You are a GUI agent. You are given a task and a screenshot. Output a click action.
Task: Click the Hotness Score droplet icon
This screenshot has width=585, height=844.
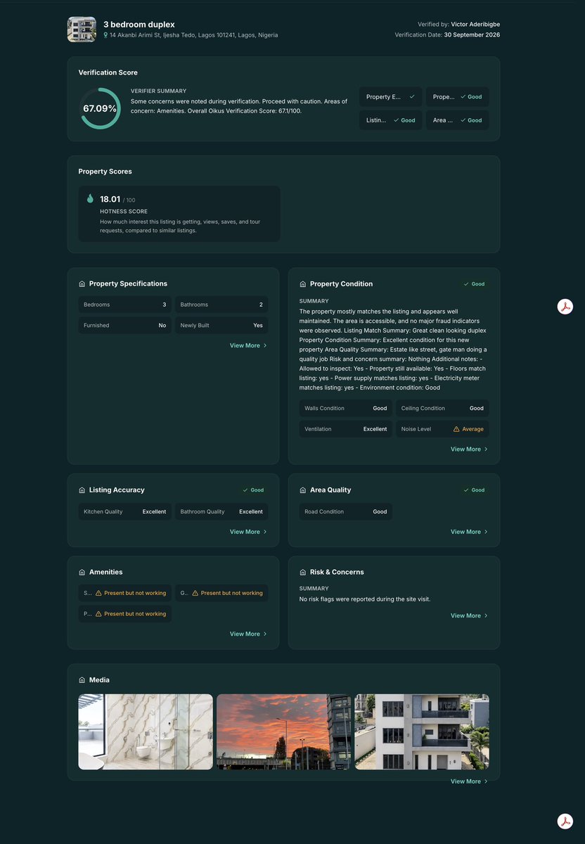click(90, 199)
